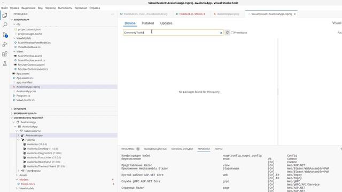Click the NuGet refresh search button
This screenshot has height=192, width=342.
click(x=227, y=33)
